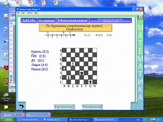Open the Help menu in Flash Player
163x122 pixels.
(36, 13)
